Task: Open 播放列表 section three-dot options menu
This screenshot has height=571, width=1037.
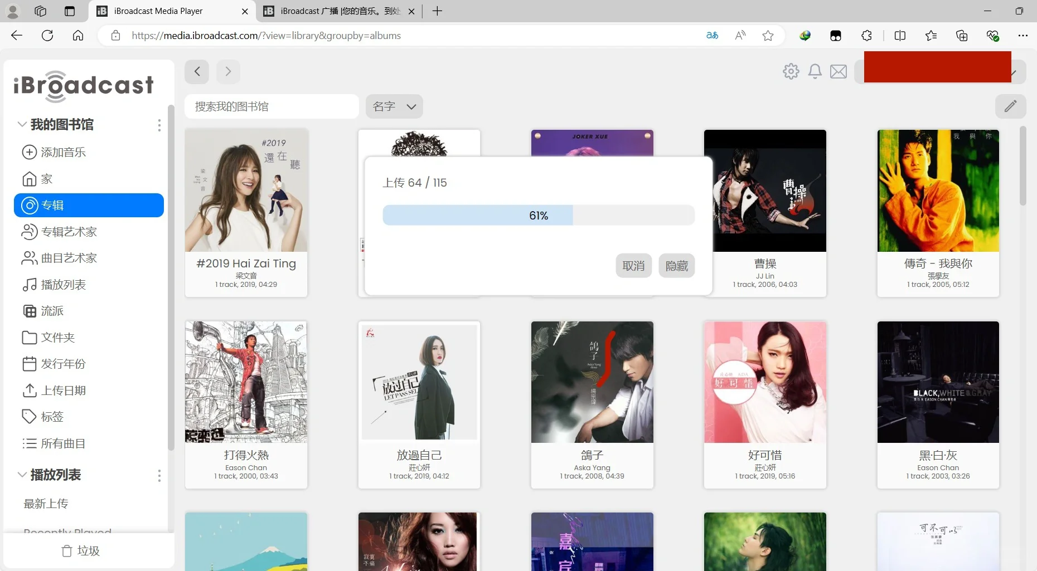Action: [159, 476]
